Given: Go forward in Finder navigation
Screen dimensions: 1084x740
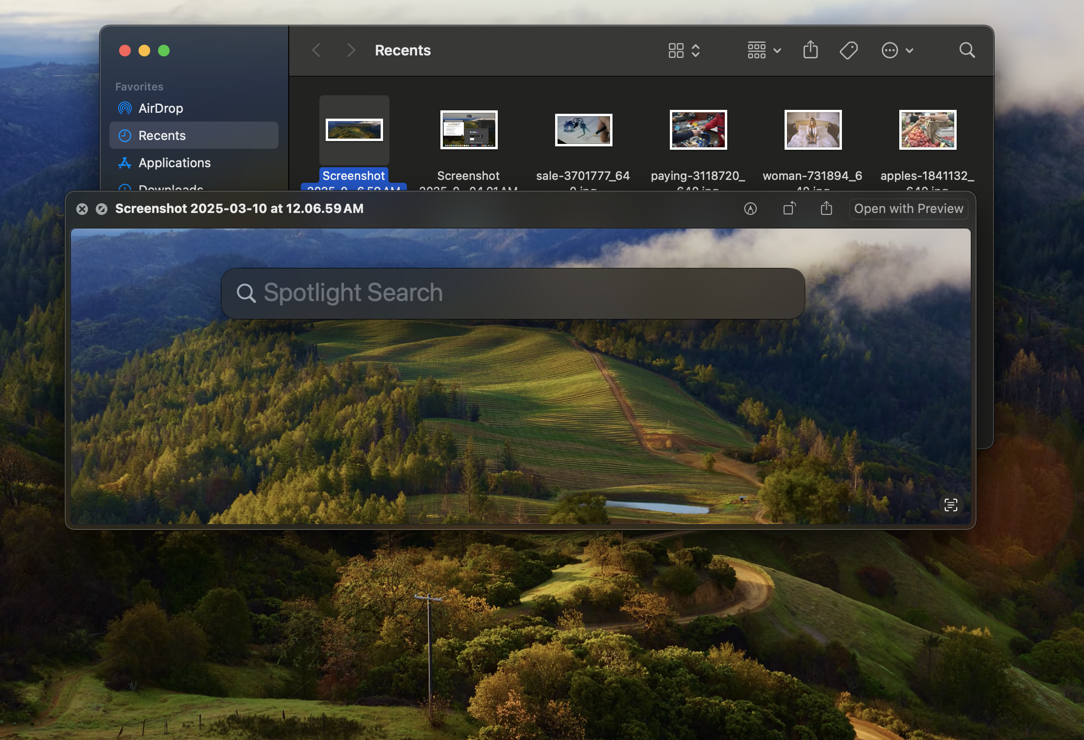Looking at the screenshot, I should pos(351,50).
